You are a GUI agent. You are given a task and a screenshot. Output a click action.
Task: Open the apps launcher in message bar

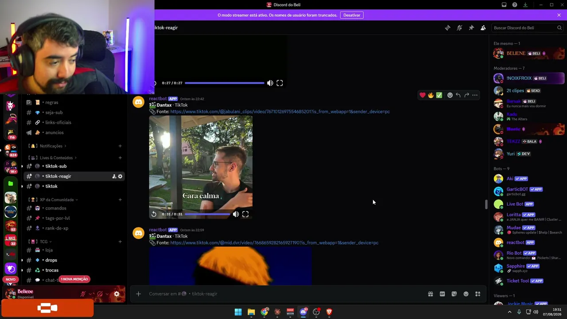click(478, 294)
